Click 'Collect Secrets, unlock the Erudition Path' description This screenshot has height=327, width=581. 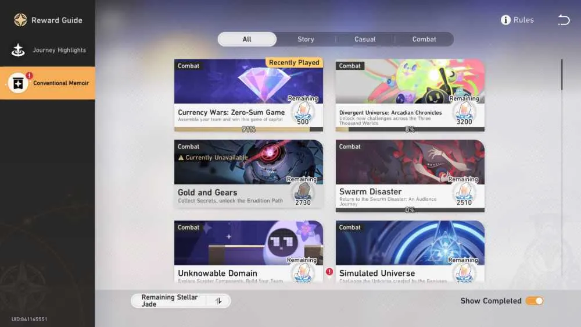point(230,201)
